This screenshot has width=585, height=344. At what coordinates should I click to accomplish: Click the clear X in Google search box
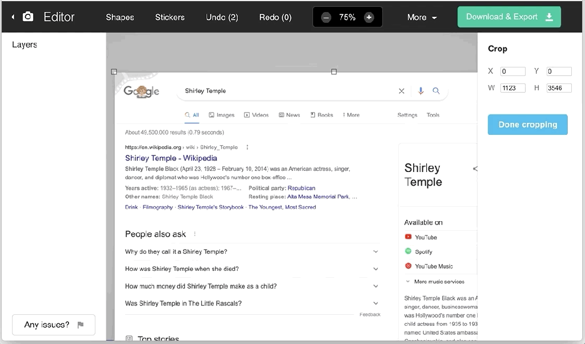pyautogui.click(x=402, y=91)
